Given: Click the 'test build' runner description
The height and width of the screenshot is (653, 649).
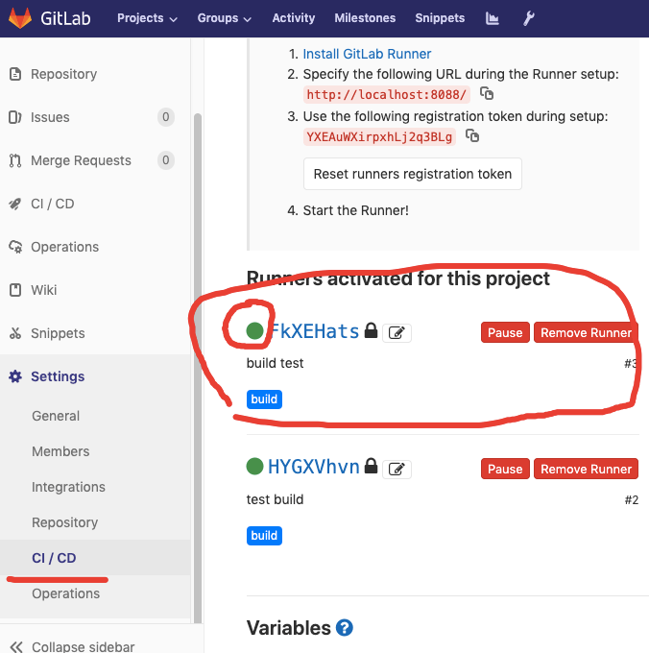Looking at the screenshot, I should pyautogui.click(x=275, y=499).
